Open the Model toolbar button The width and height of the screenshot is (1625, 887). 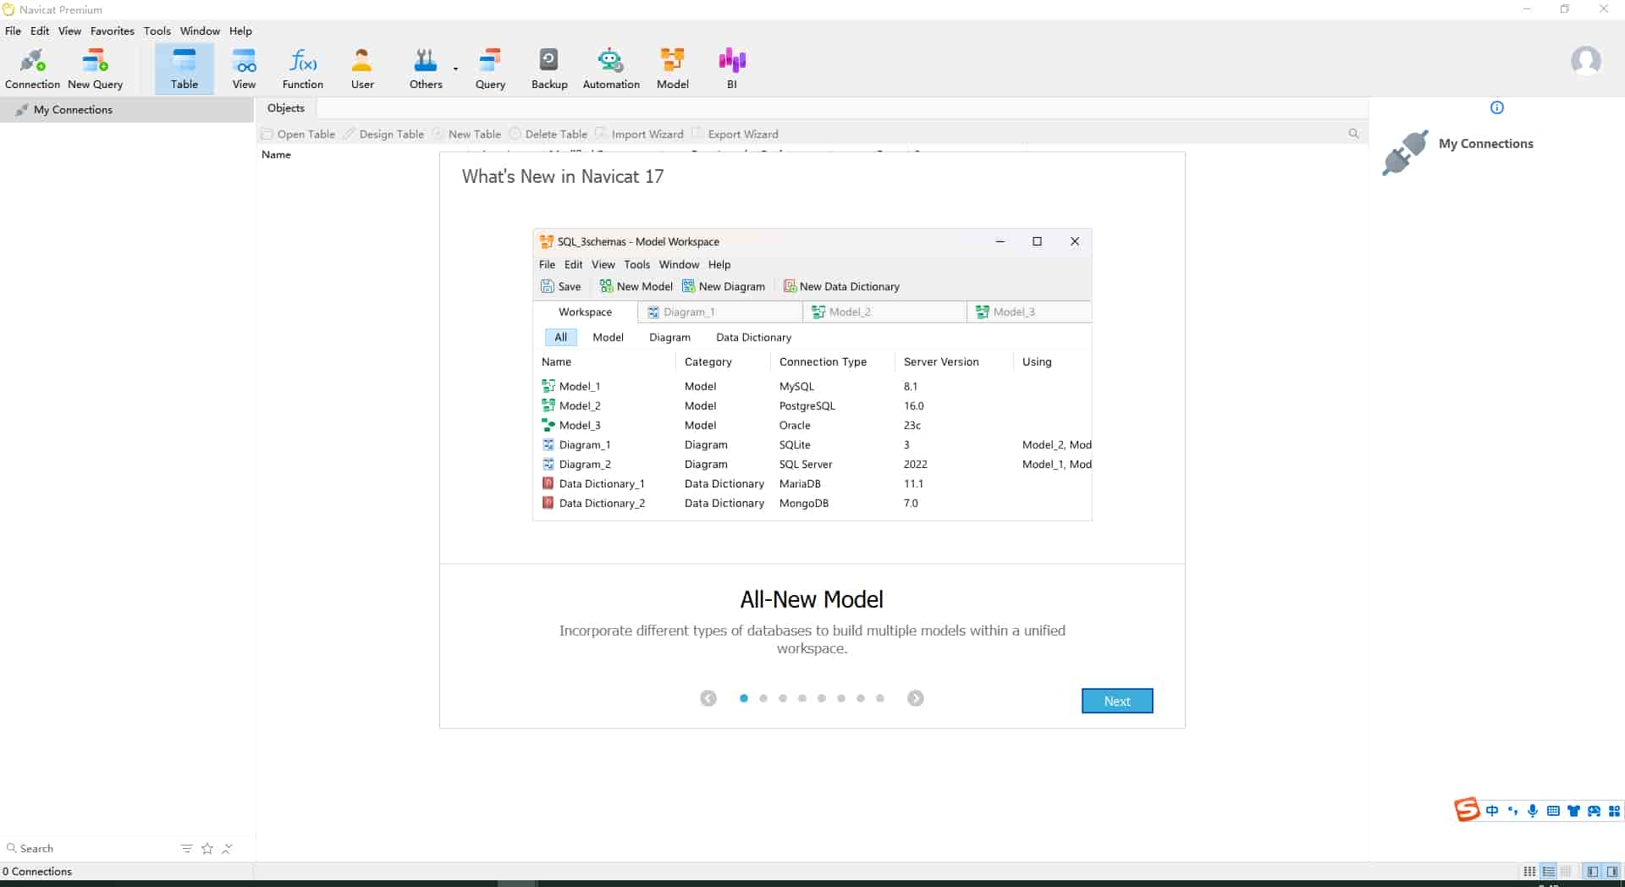(672, 69)
